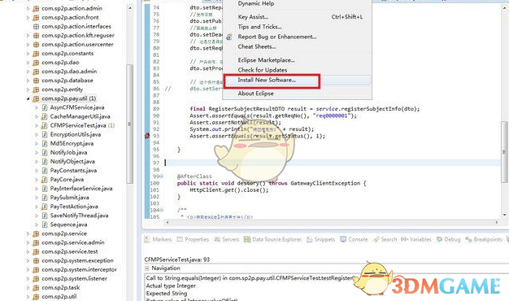509x301 pixels.
Task: Click the Console tab icon
Action: point(343,239)
